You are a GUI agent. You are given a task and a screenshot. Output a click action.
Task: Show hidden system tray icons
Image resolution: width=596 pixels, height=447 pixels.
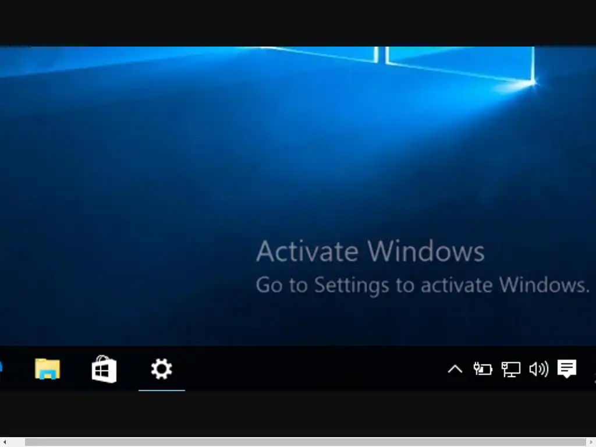pos(455,369)
